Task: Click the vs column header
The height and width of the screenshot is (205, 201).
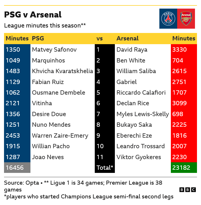Action: (x=100, y=39)
